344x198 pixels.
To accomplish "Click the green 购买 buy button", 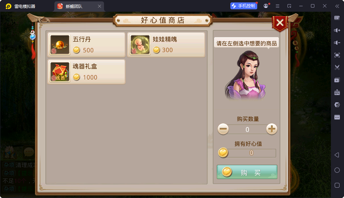I will coord(247,172).
